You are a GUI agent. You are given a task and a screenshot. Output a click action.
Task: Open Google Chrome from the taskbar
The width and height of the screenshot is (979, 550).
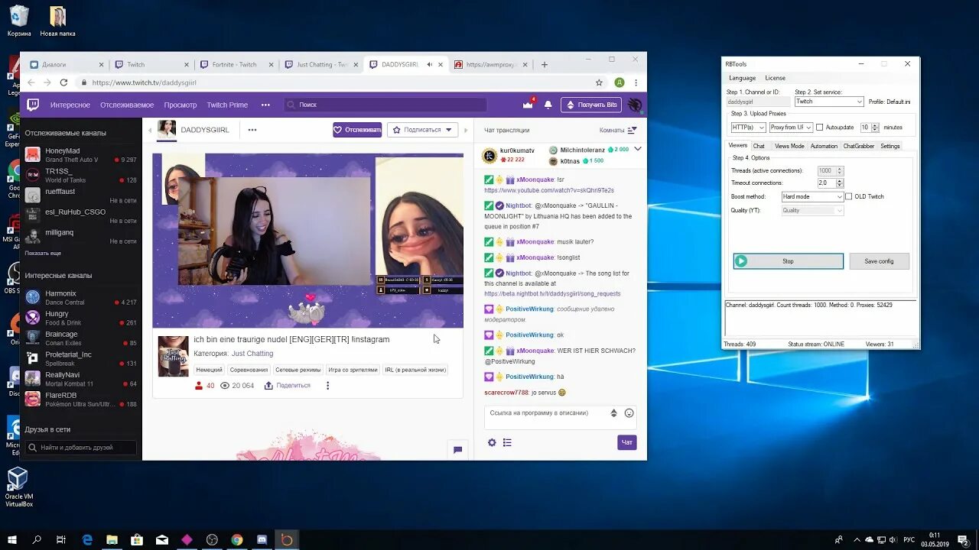[237, 539]
